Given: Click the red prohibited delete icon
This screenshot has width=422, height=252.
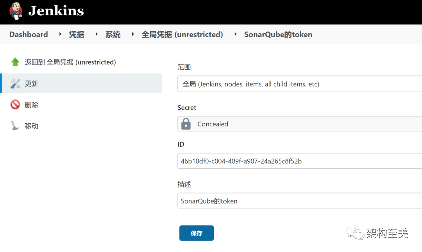Looking at the screenshot, I should 15,104.
